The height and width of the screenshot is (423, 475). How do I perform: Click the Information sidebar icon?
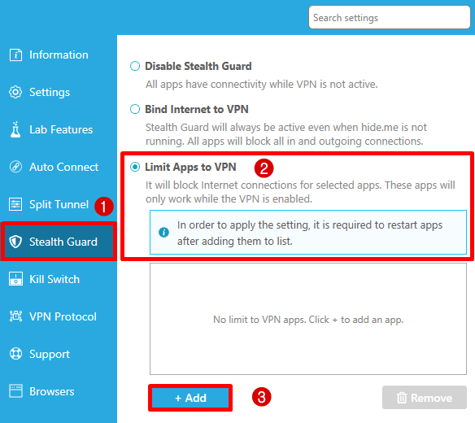(x=15, y=55)
